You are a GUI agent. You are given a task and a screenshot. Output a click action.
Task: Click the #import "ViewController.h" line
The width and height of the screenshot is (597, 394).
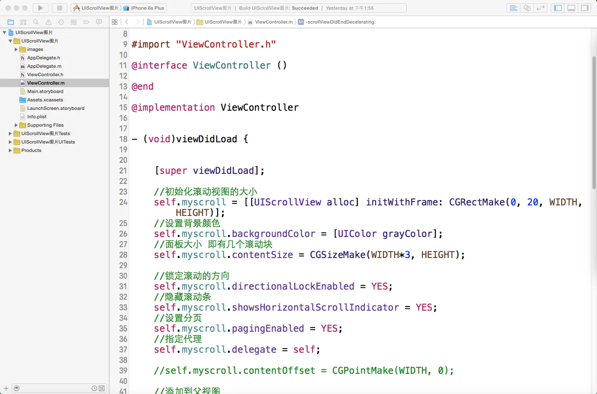click(204, 44)
